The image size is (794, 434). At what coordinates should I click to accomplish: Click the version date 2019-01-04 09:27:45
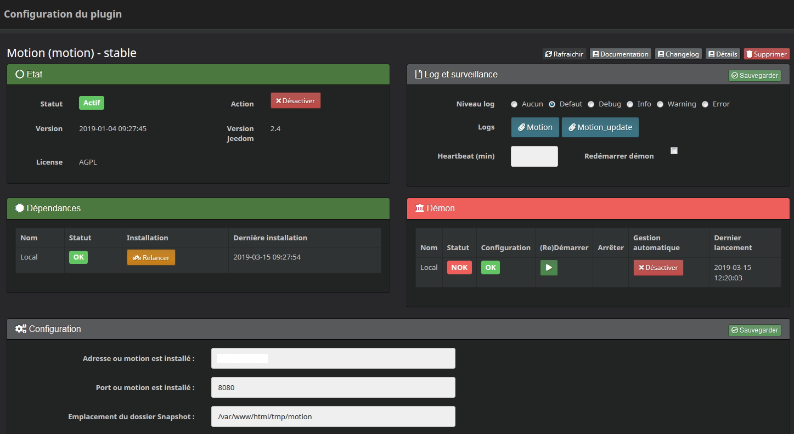[112, 129]
